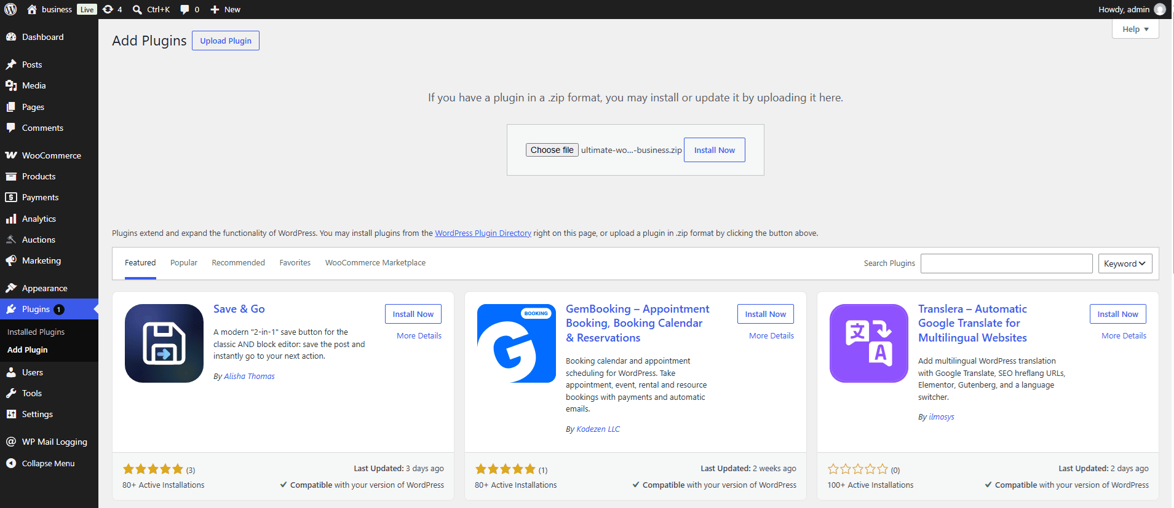Click the WooCommerce logo icon

tap(11, 155)
